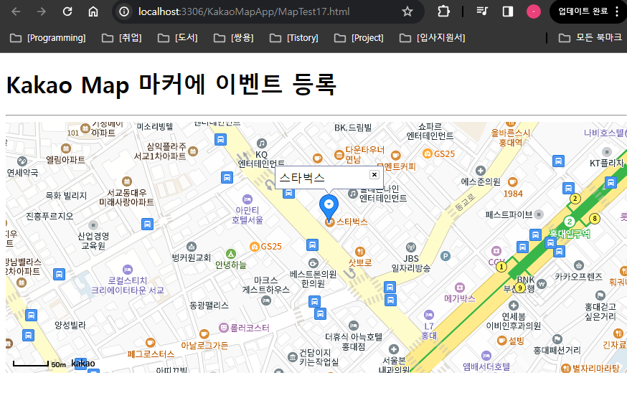Click the GS25 icon near 안녕하늘
Viewport: 627px width, 393px height.
pos(255,247)
